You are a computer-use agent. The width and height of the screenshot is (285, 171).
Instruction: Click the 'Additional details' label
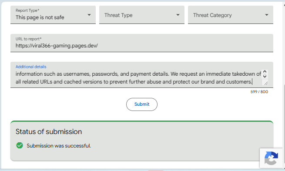tap(31, 67)
